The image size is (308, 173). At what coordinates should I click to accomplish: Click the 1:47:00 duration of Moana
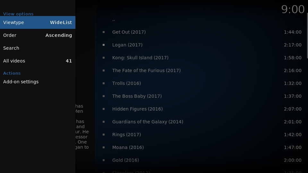click(x=293, y=147)
